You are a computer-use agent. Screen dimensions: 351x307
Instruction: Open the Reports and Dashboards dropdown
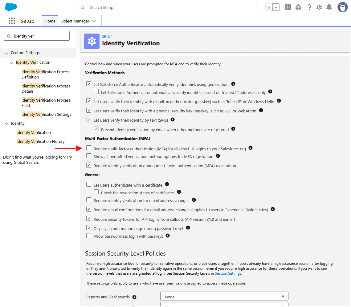point(224,297)
